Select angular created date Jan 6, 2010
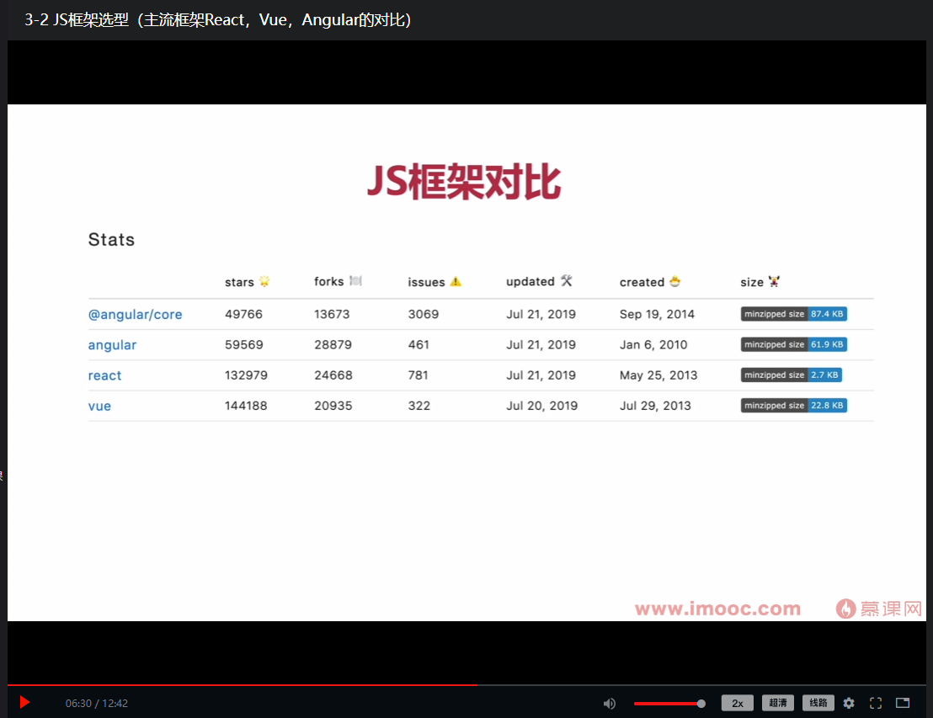Screen dimensions: 933x718 coord(653,344)
